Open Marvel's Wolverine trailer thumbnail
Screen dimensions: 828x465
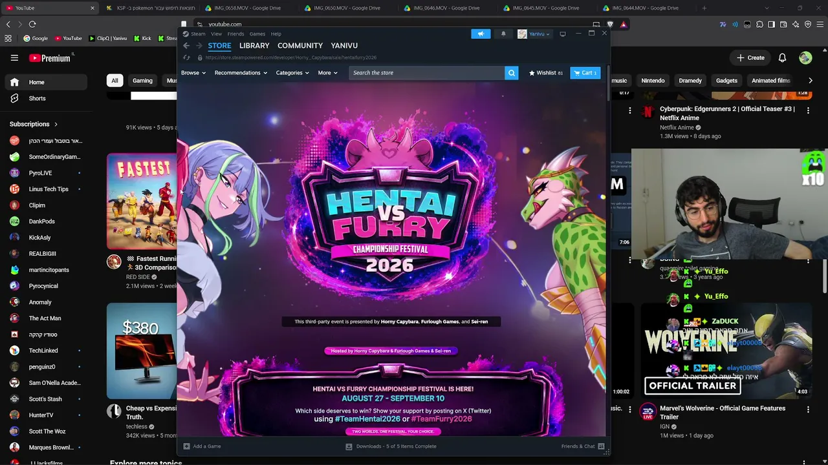(727, 350)
